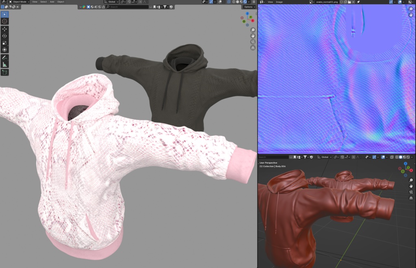Select the 3D Cursor tool
416x268 pixels.
(x=4, y=21)
